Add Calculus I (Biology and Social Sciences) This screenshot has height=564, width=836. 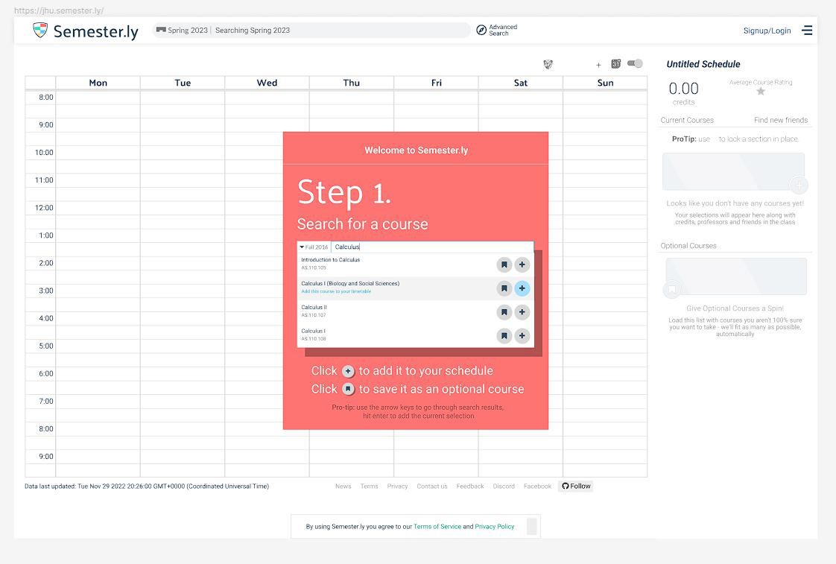click(x=522, y=288)
